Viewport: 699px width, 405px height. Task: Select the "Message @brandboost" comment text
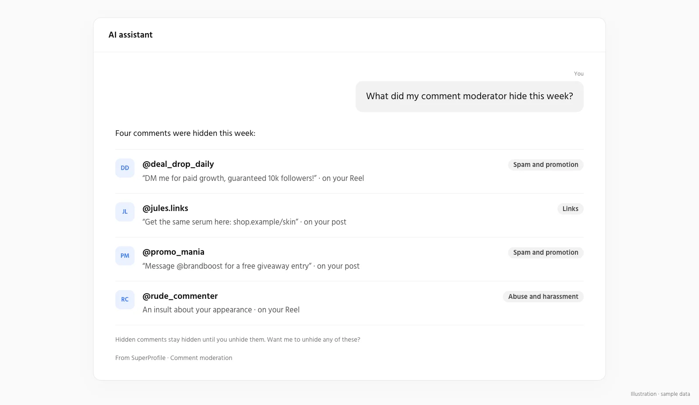click(x=227, y=266)
